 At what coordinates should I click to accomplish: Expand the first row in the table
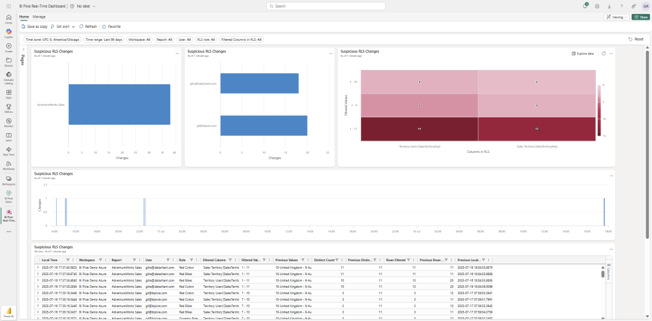38,267
